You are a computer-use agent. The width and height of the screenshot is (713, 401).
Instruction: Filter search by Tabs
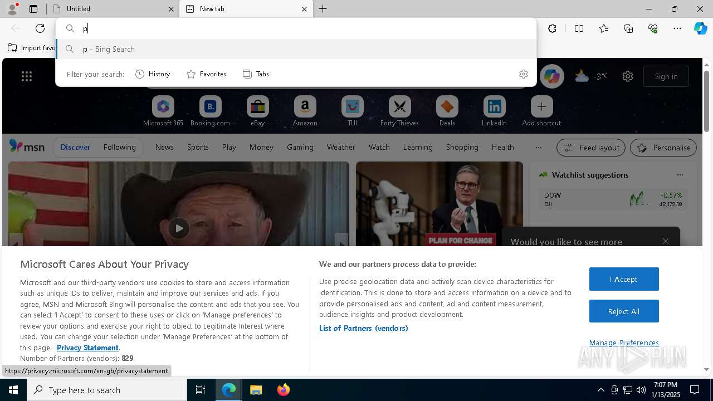(256, 74)
